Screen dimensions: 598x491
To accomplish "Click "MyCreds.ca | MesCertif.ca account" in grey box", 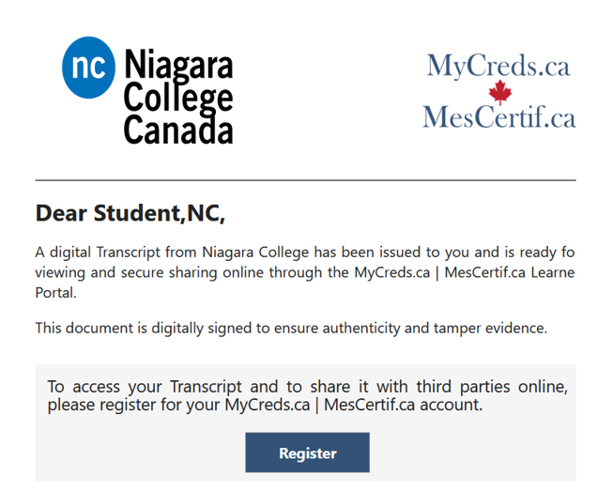I will (x=352, y=406).
